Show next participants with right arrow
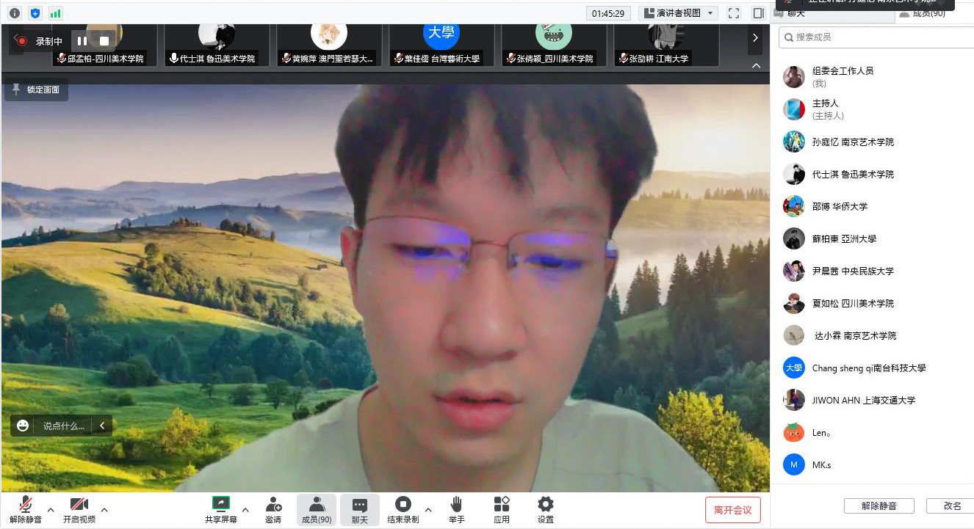 [x=755, y=38]
